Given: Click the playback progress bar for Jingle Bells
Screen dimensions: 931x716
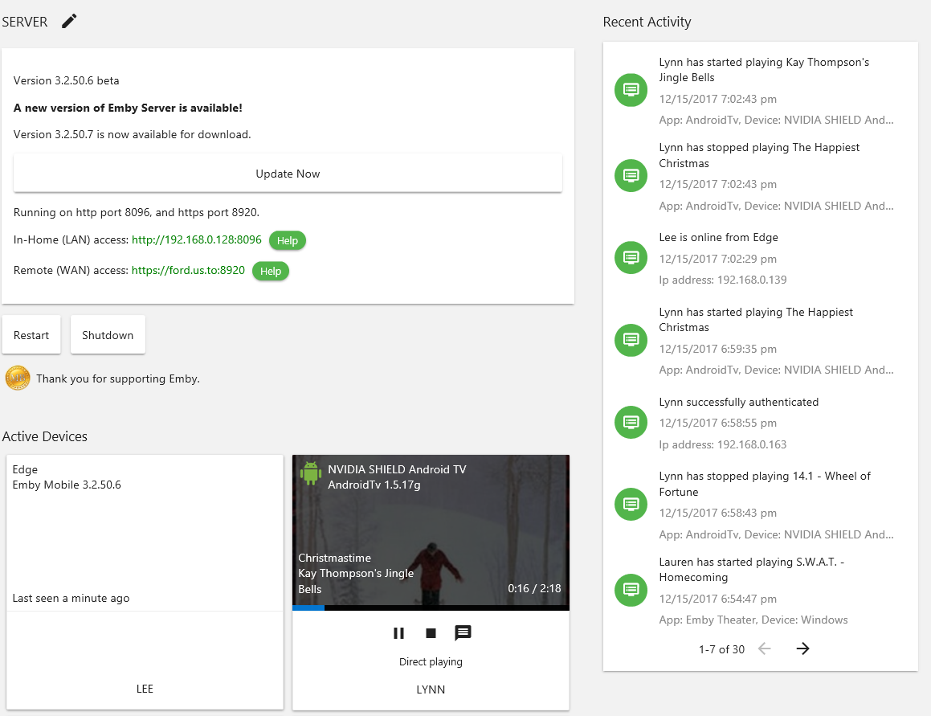Looking at the screenshot, I should point(431,608).
